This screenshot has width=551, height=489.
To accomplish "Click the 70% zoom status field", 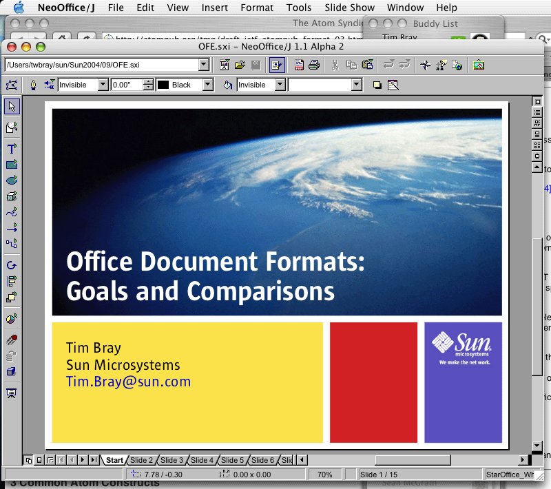I will tap(324, 475).
